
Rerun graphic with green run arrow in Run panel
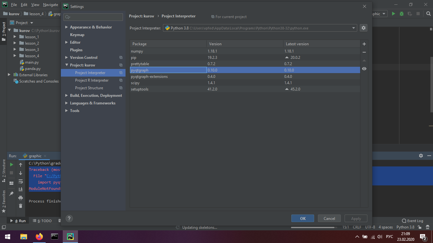click(11, 165)
